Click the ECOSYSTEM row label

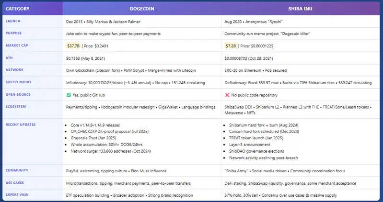pyautogui.click(x=17, y=106)
